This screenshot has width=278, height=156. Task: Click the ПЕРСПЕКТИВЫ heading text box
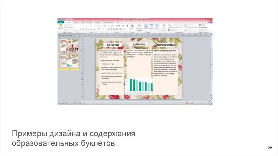[166, 45]
